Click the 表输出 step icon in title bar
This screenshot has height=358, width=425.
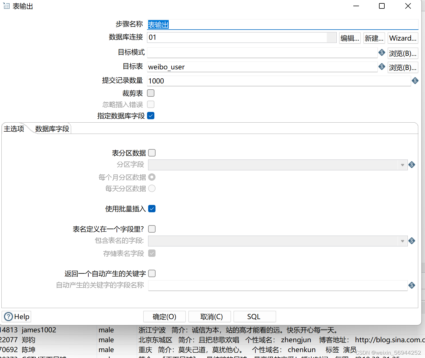click(6, 6)
